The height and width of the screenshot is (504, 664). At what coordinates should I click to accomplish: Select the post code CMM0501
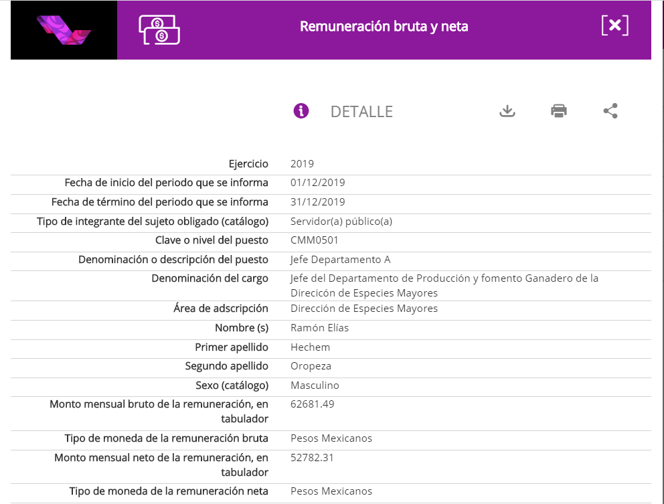pyautogui.click(x=314, y=240)
